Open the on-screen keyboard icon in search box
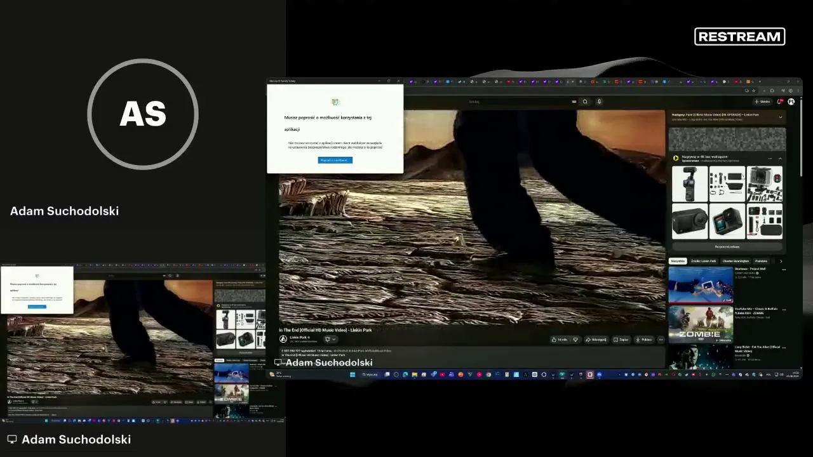 tap(574, 102)
